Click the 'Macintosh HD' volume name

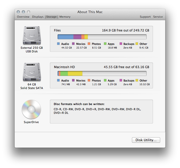click(x=64, y=67)
